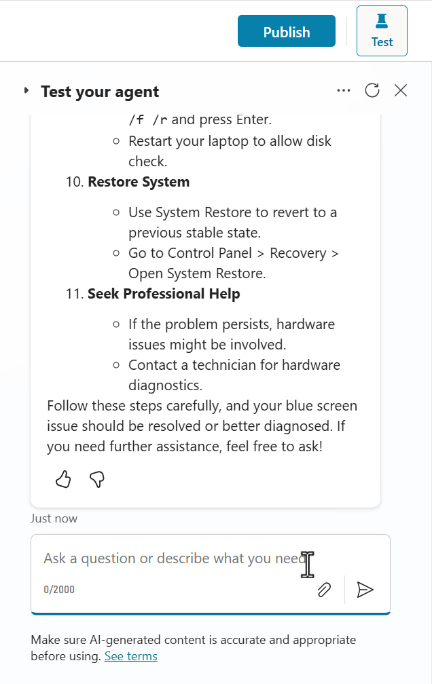The image size is (432, 684).
Task: Open the More options ellipsis menu
Action: coord(344,90)
